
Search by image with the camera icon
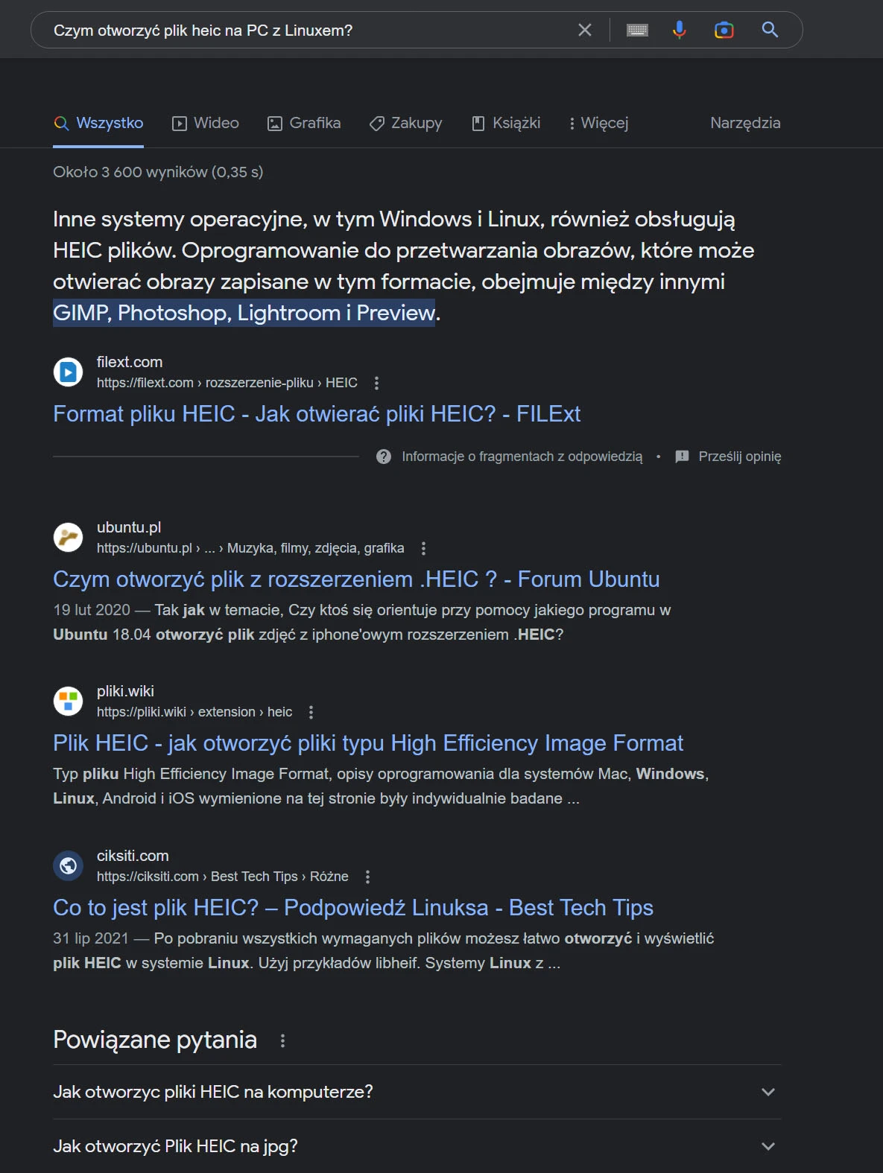click(x=724, y=30)
